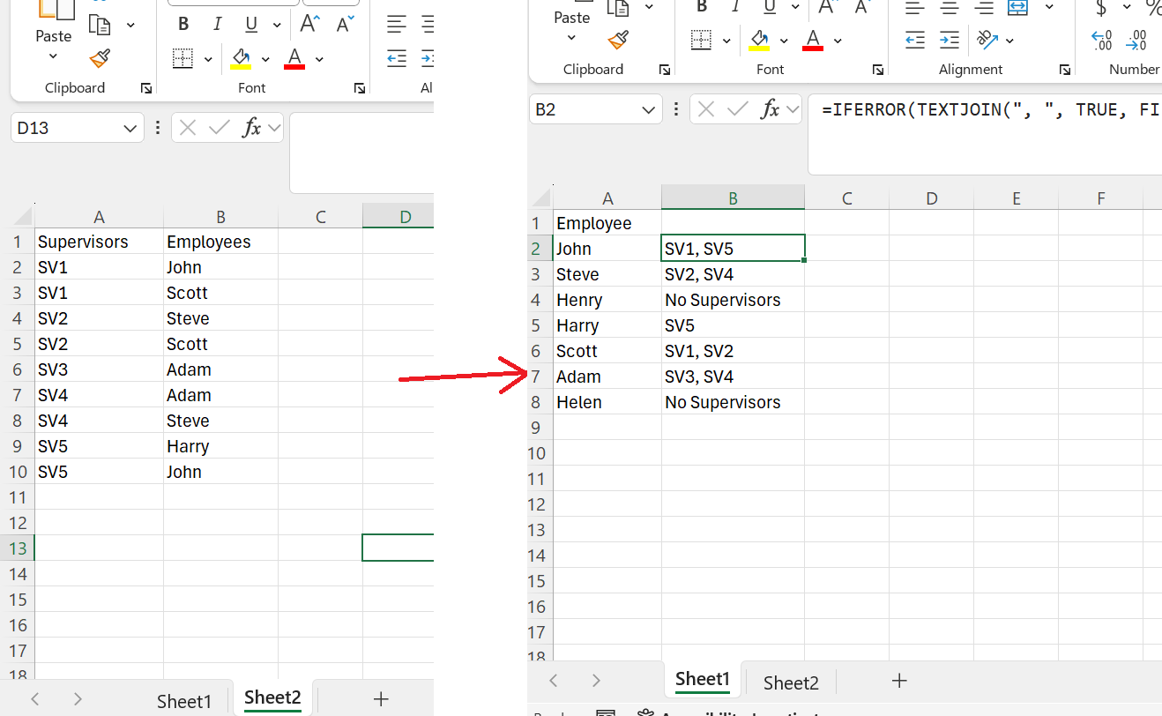
Task: Open Clipboard dialog launcher in right window
Action: (664, 70)
